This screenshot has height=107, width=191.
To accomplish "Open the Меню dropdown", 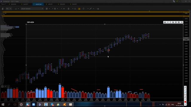I will (3, 4).
